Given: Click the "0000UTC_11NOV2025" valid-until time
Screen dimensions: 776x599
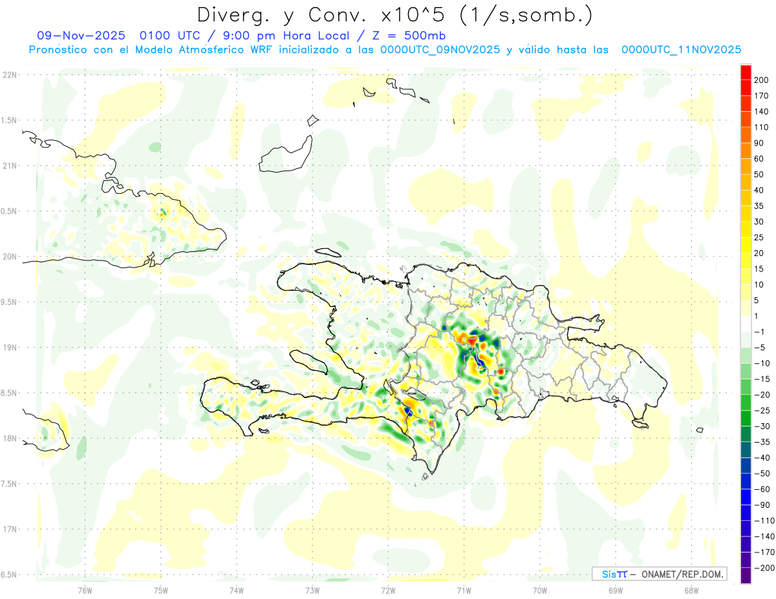Looking at the screenshot, I should tap(681, 50).
